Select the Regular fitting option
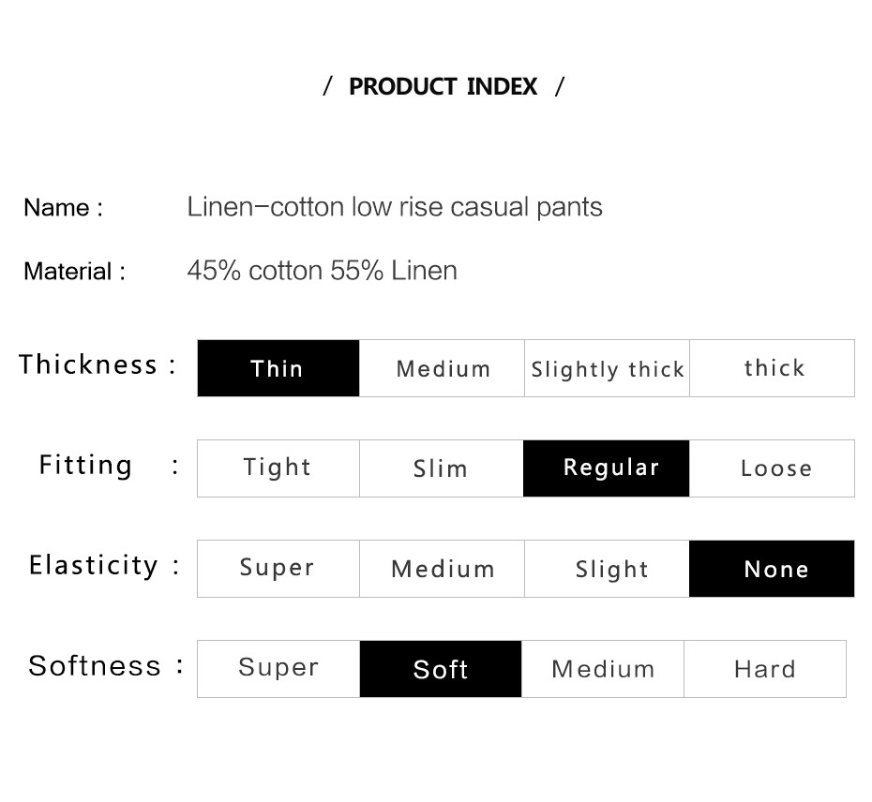Image resolution: width=872 pixels, height=802 pixels. 606,468
